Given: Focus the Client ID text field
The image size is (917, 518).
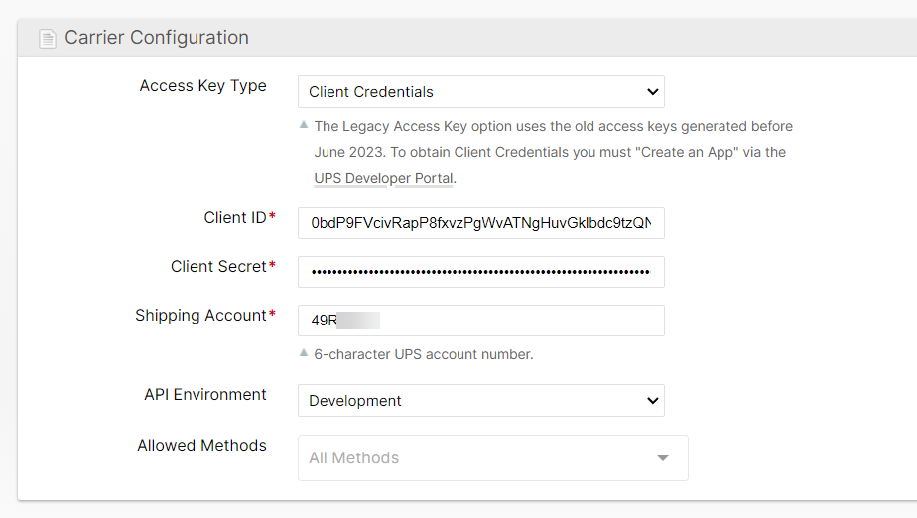Looking at the screenshot, I should 480,223.
